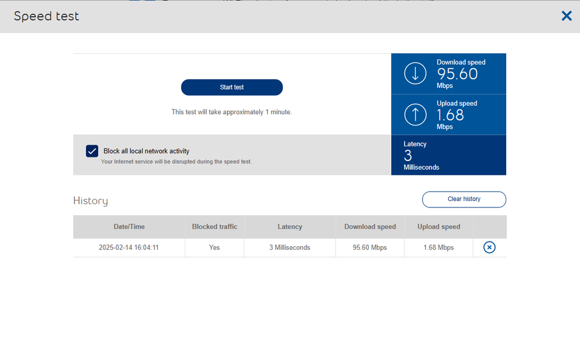Clear the speed test history

pyautogui.click(x=463, y=199)
